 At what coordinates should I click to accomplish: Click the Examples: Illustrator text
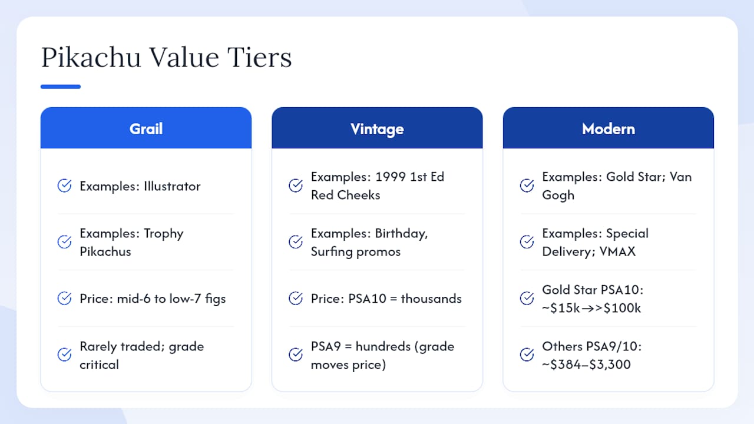[x=140, y=186]
